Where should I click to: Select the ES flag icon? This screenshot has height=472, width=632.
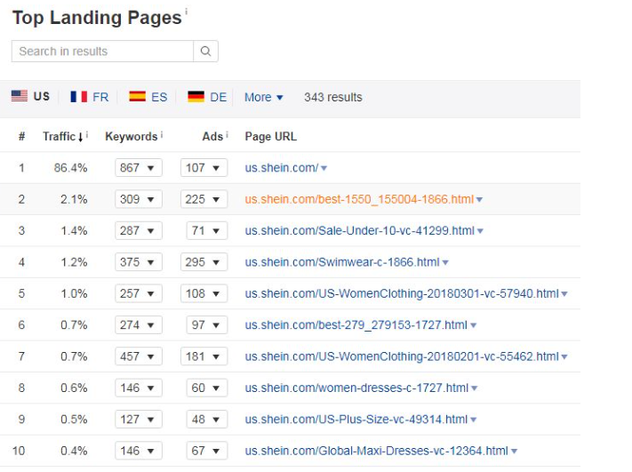tap(138, 96)
